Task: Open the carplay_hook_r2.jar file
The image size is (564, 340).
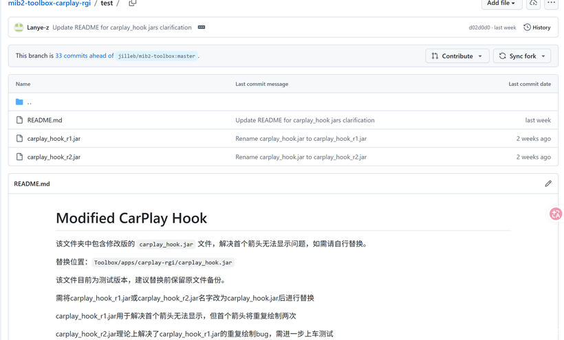Action: coord(54,157)
